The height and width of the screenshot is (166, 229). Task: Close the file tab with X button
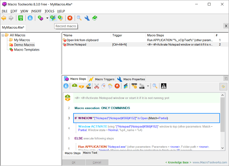point(226,26)
